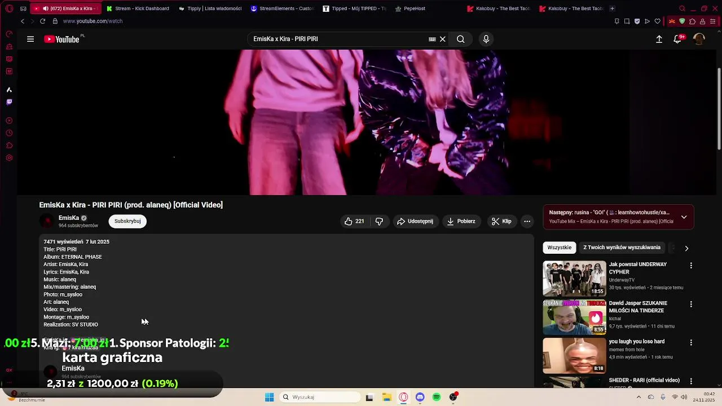Open browser easy setup menu icon
The image size is (722, 406).
(712, 21)
